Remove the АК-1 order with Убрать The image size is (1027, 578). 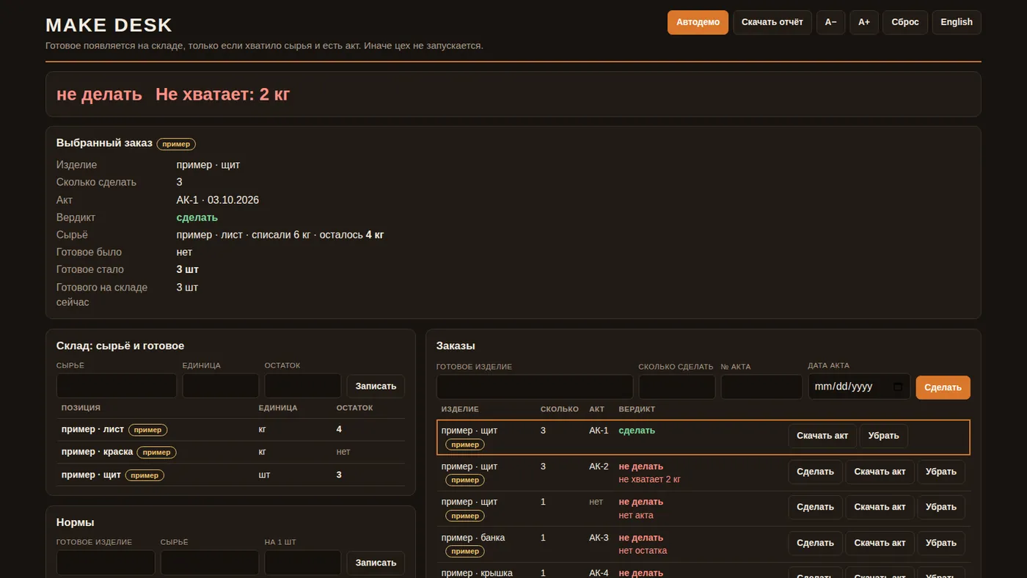pyautogui.click(x=883, y=436)
